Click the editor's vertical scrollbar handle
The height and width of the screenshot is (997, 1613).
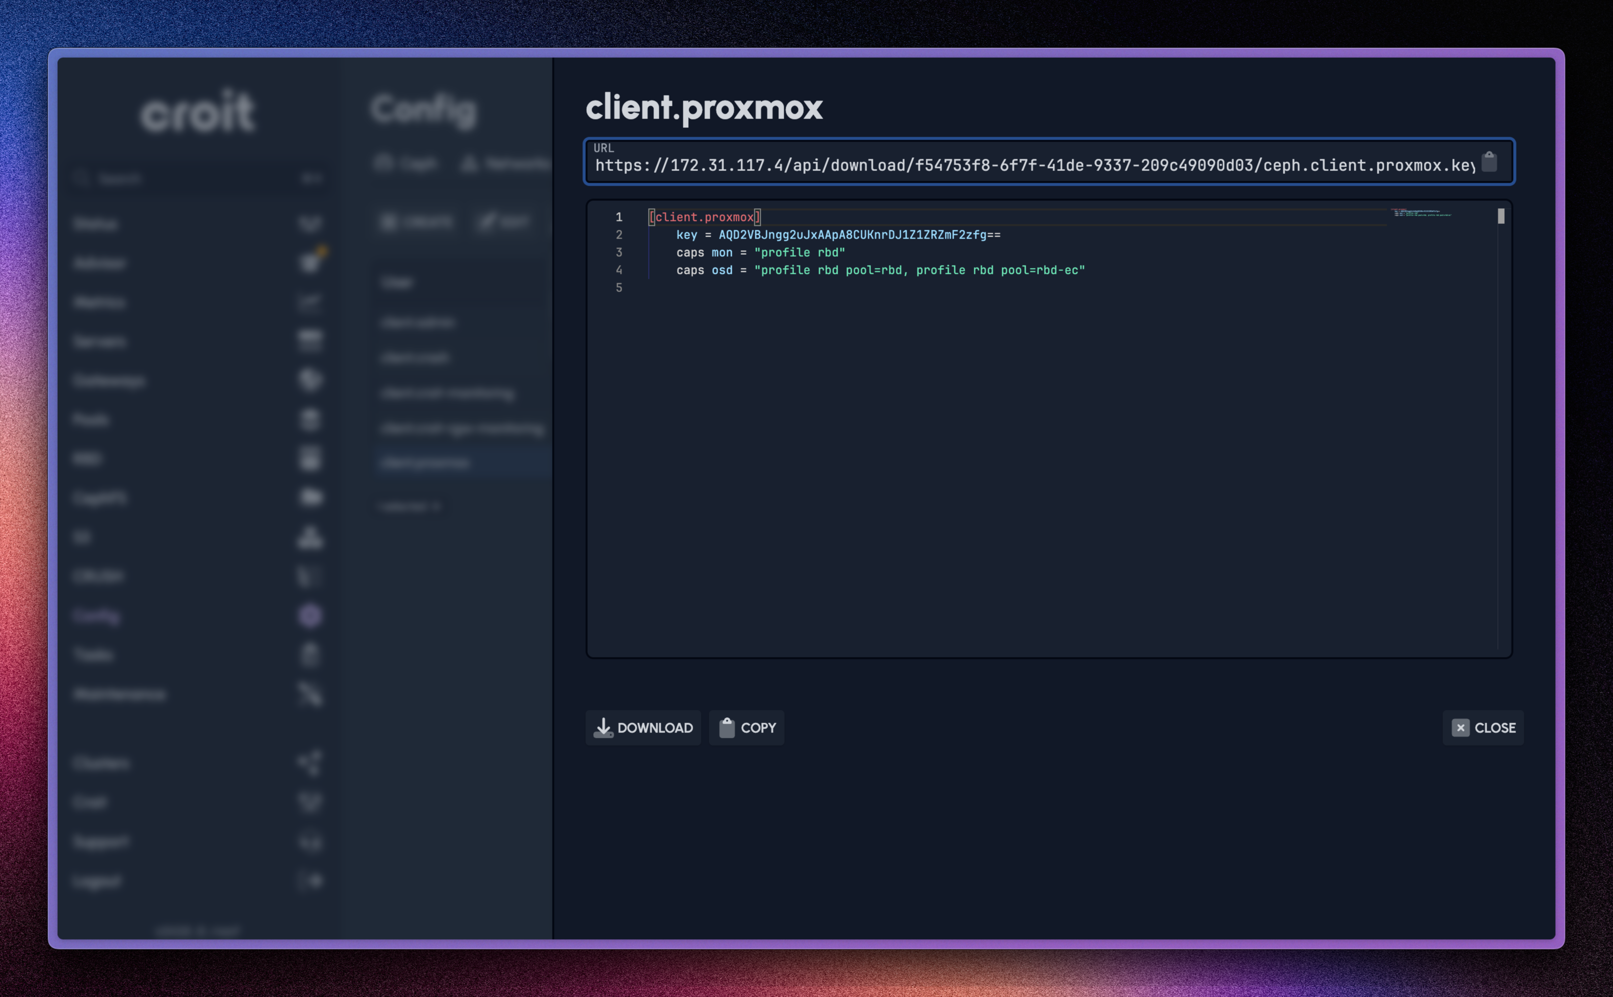(1501, 216)
